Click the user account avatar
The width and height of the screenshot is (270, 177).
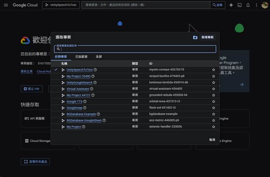click(265, 5)
